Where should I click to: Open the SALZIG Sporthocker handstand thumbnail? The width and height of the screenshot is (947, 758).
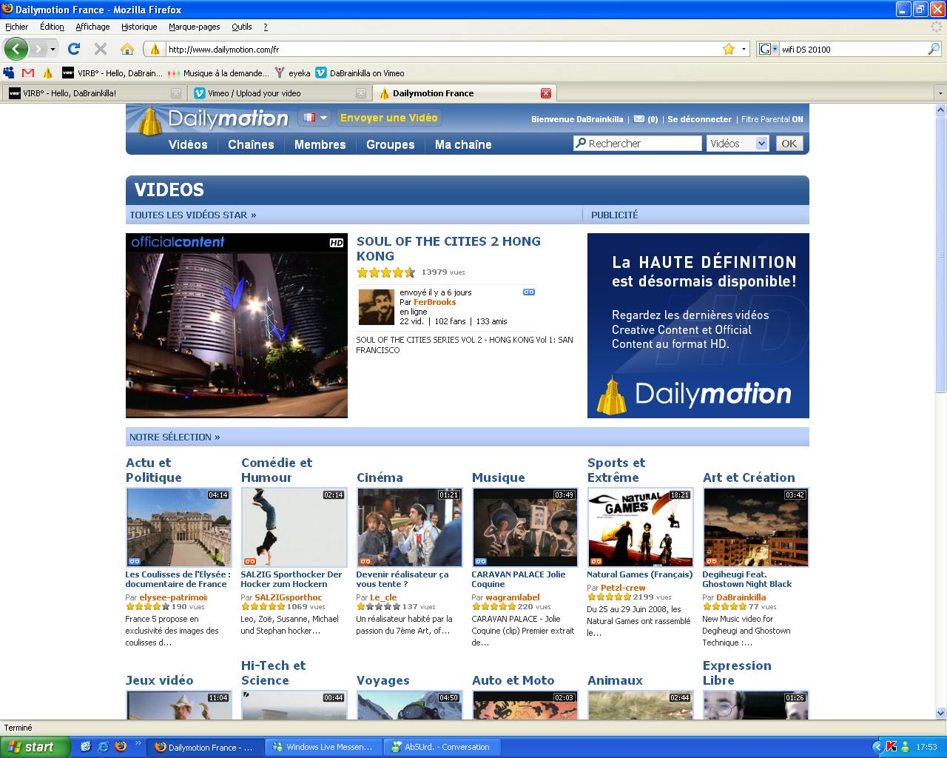coord(294,527)
